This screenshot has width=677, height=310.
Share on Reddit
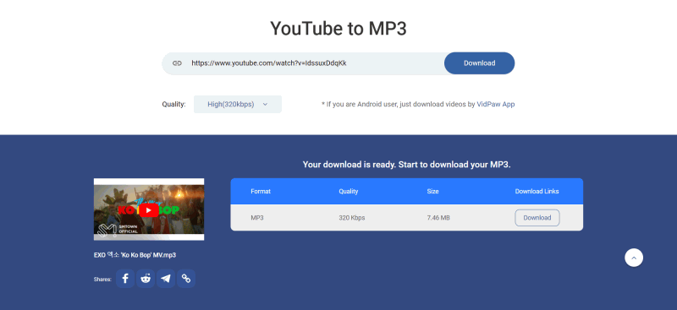tap(146, 279)
